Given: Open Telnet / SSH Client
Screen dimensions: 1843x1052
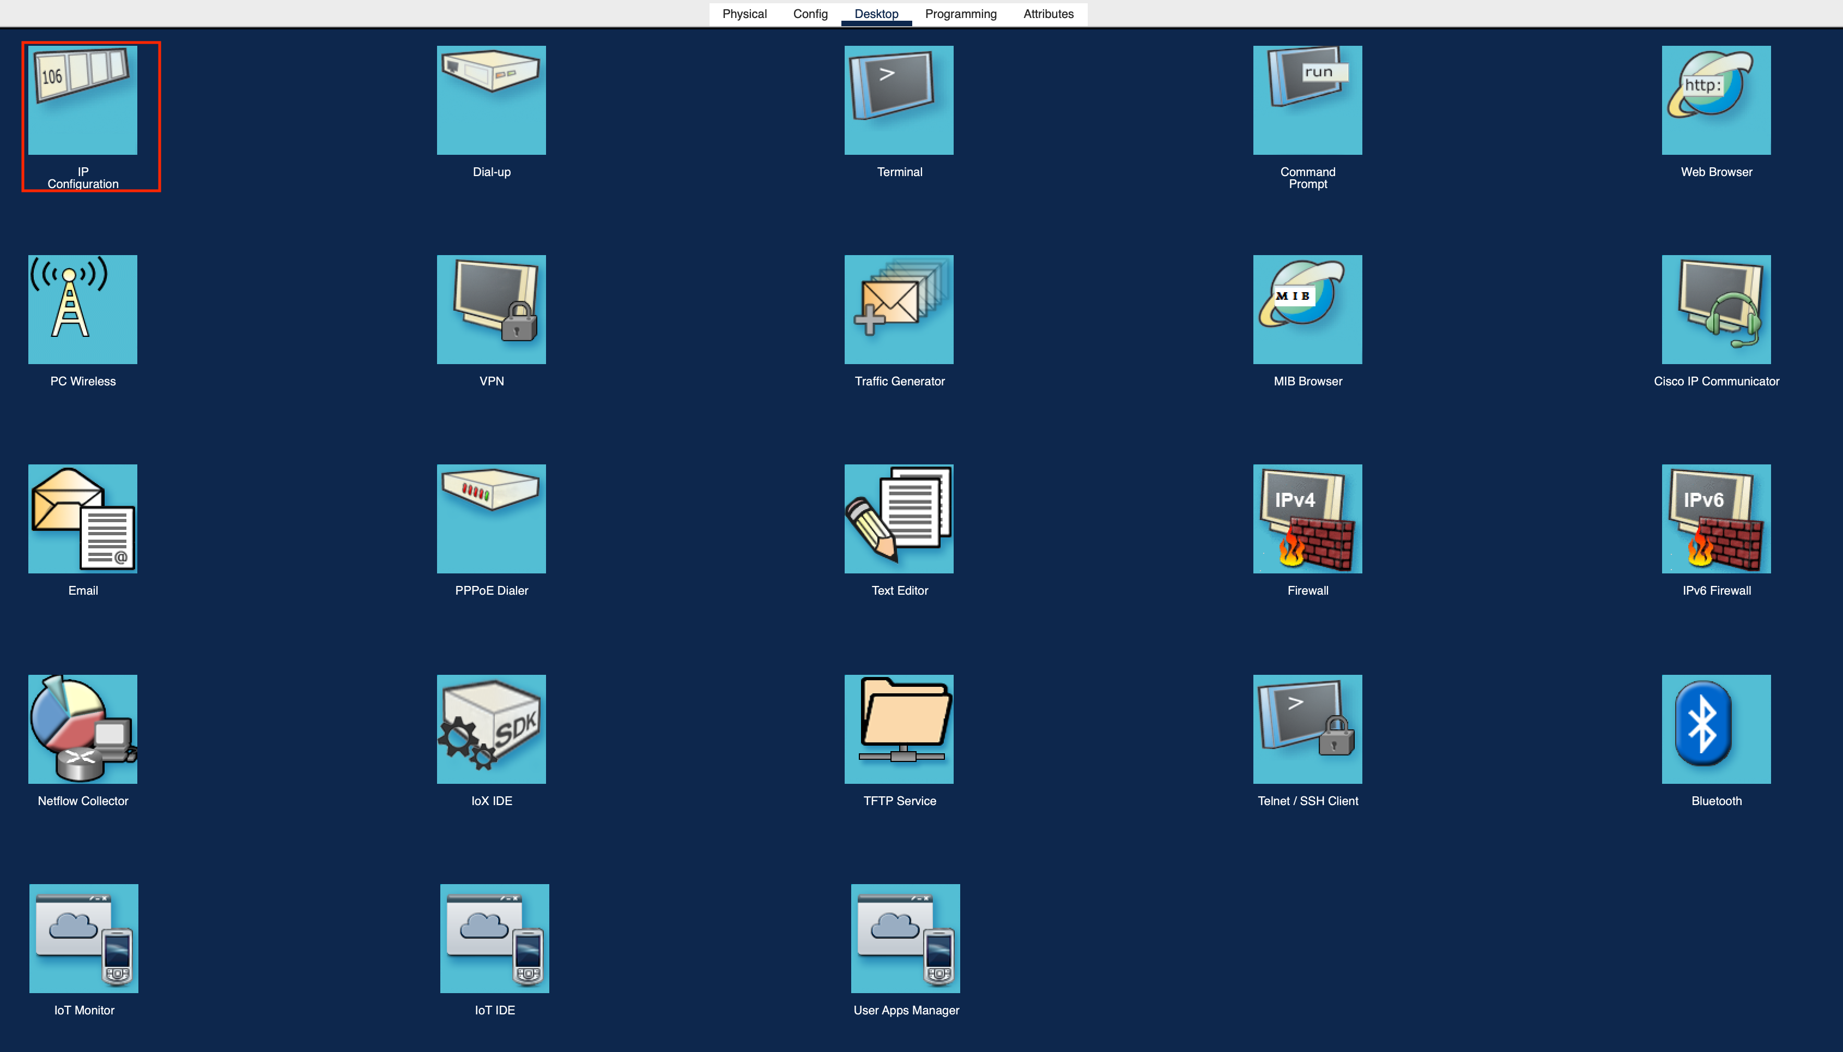Looking at the screenshot, I should click(x=1307, y=729).
